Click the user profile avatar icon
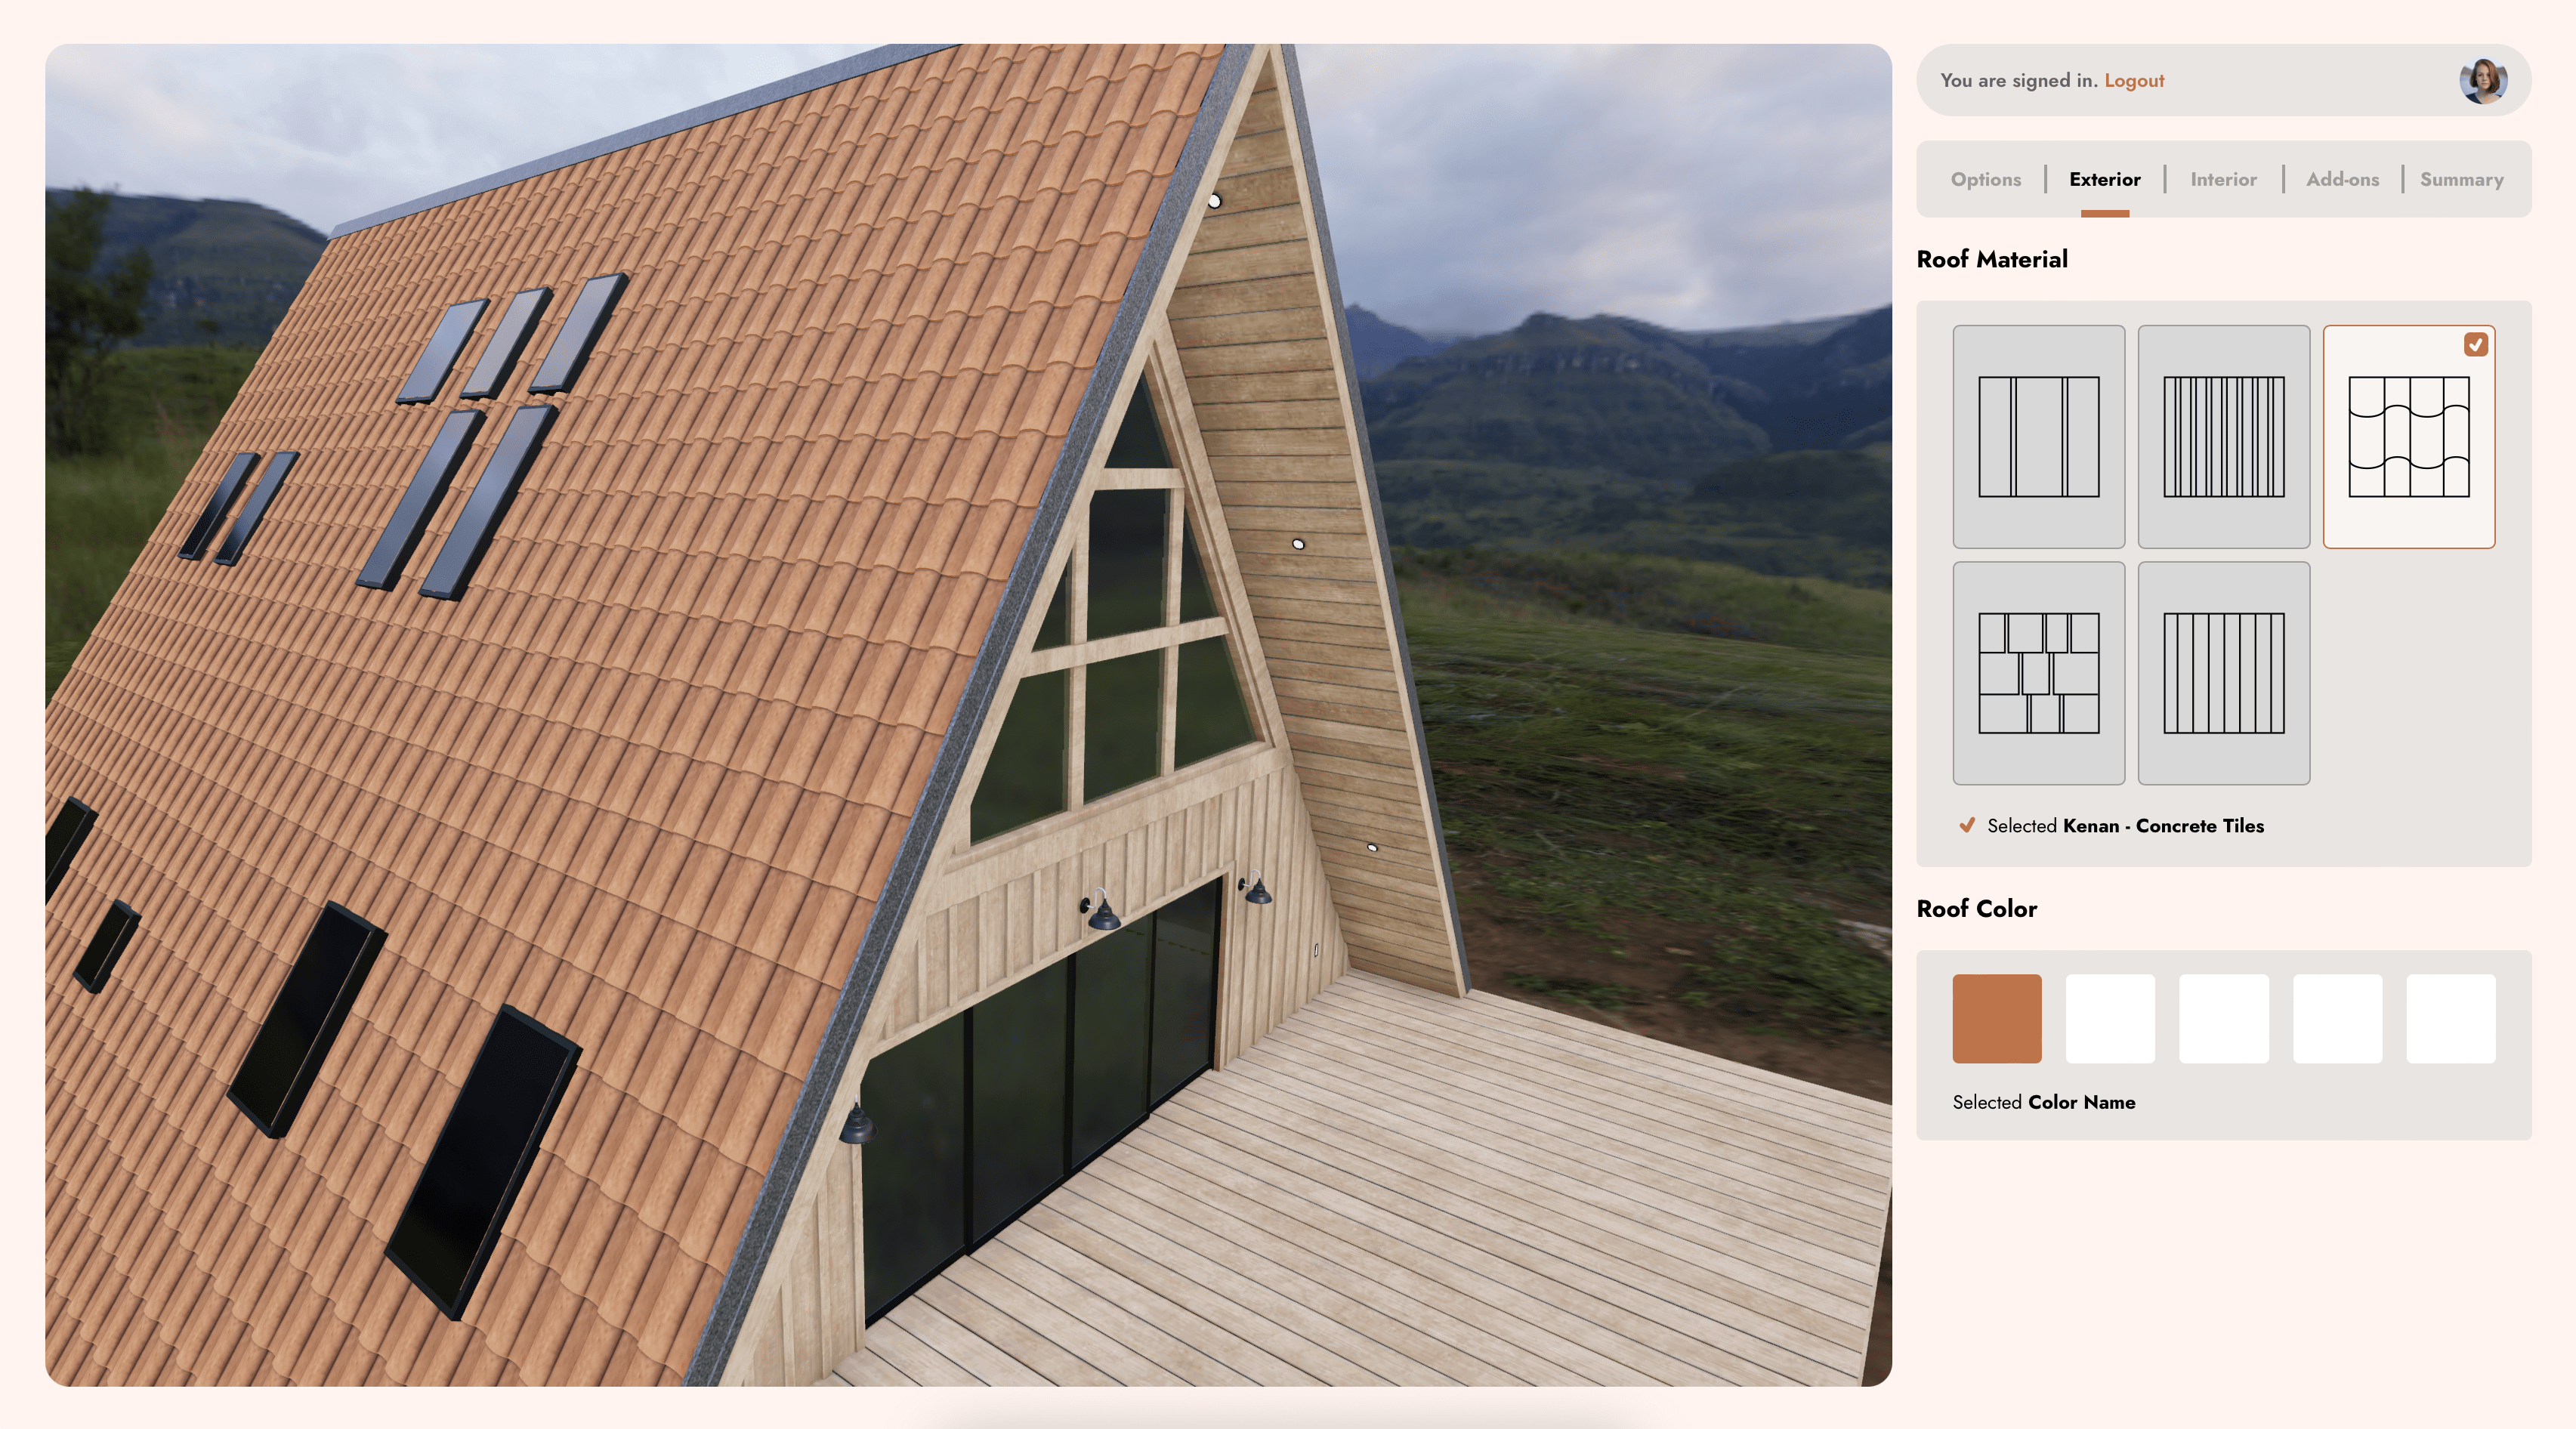The height and width of the screenshot is (1429, 2576). click(2483, 79)
